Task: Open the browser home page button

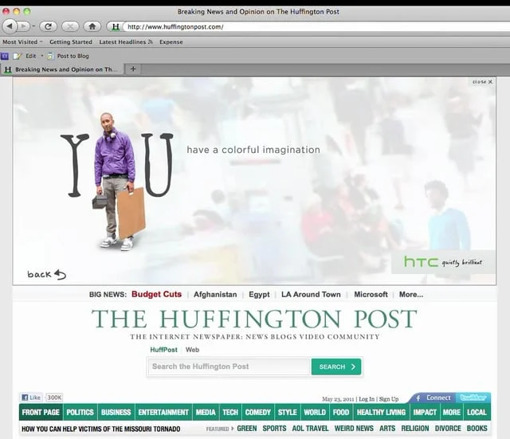Action: (92, 26)
